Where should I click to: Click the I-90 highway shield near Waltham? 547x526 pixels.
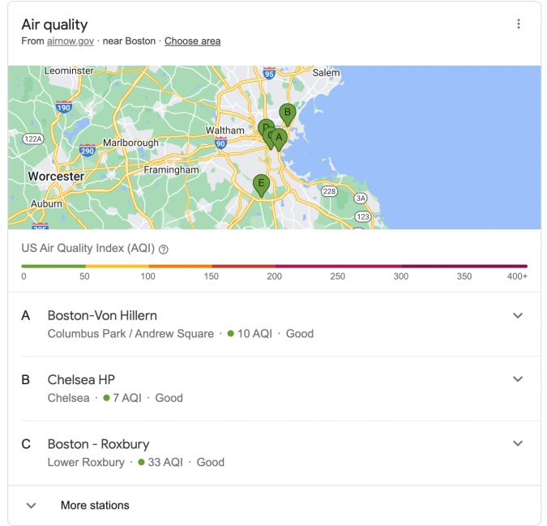click(x=220, y=143)
